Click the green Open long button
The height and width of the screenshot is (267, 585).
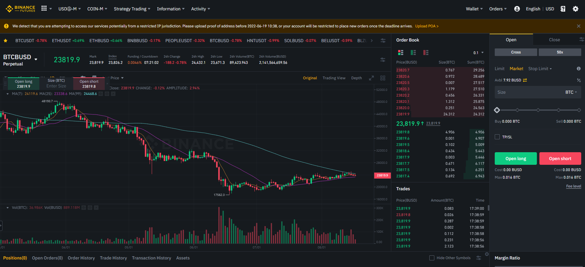(x=516, y=159)
